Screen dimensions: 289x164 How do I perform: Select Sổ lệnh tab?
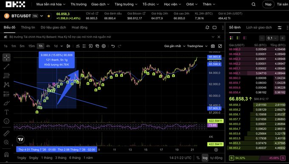click(235, 28)
